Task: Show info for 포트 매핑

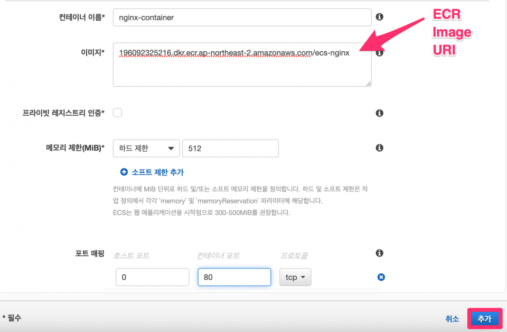Action: (x=380, y=253)
